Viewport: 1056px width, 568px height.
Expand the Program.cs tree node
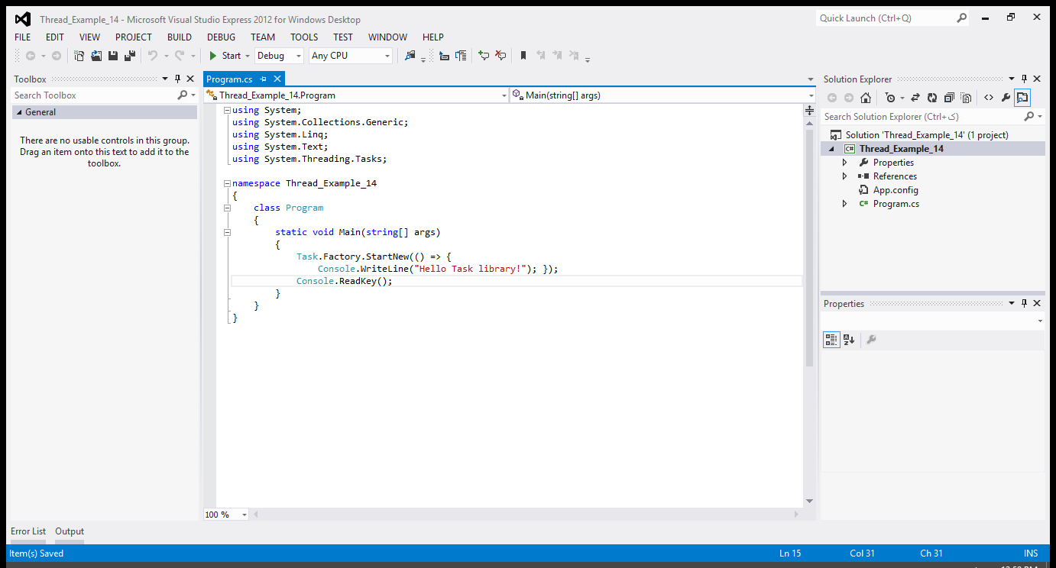[x=844, y=204]
